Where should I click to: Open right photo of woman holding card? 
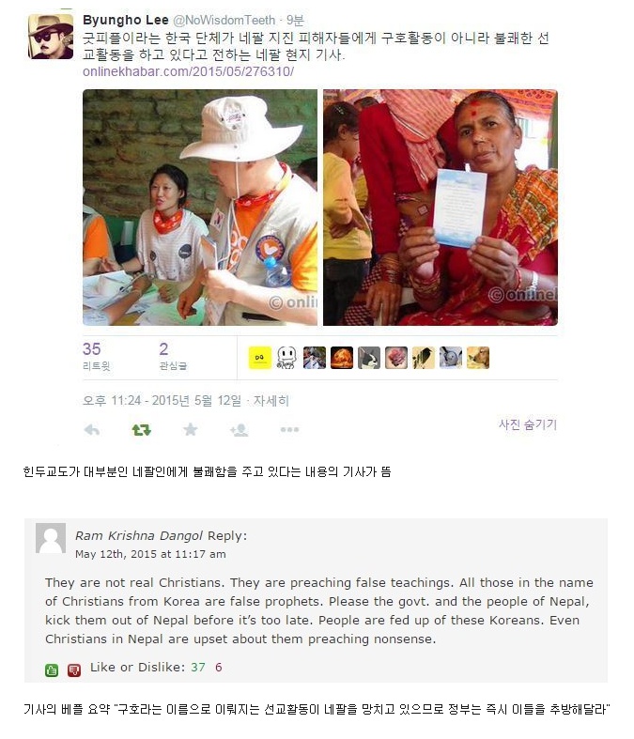441,208
